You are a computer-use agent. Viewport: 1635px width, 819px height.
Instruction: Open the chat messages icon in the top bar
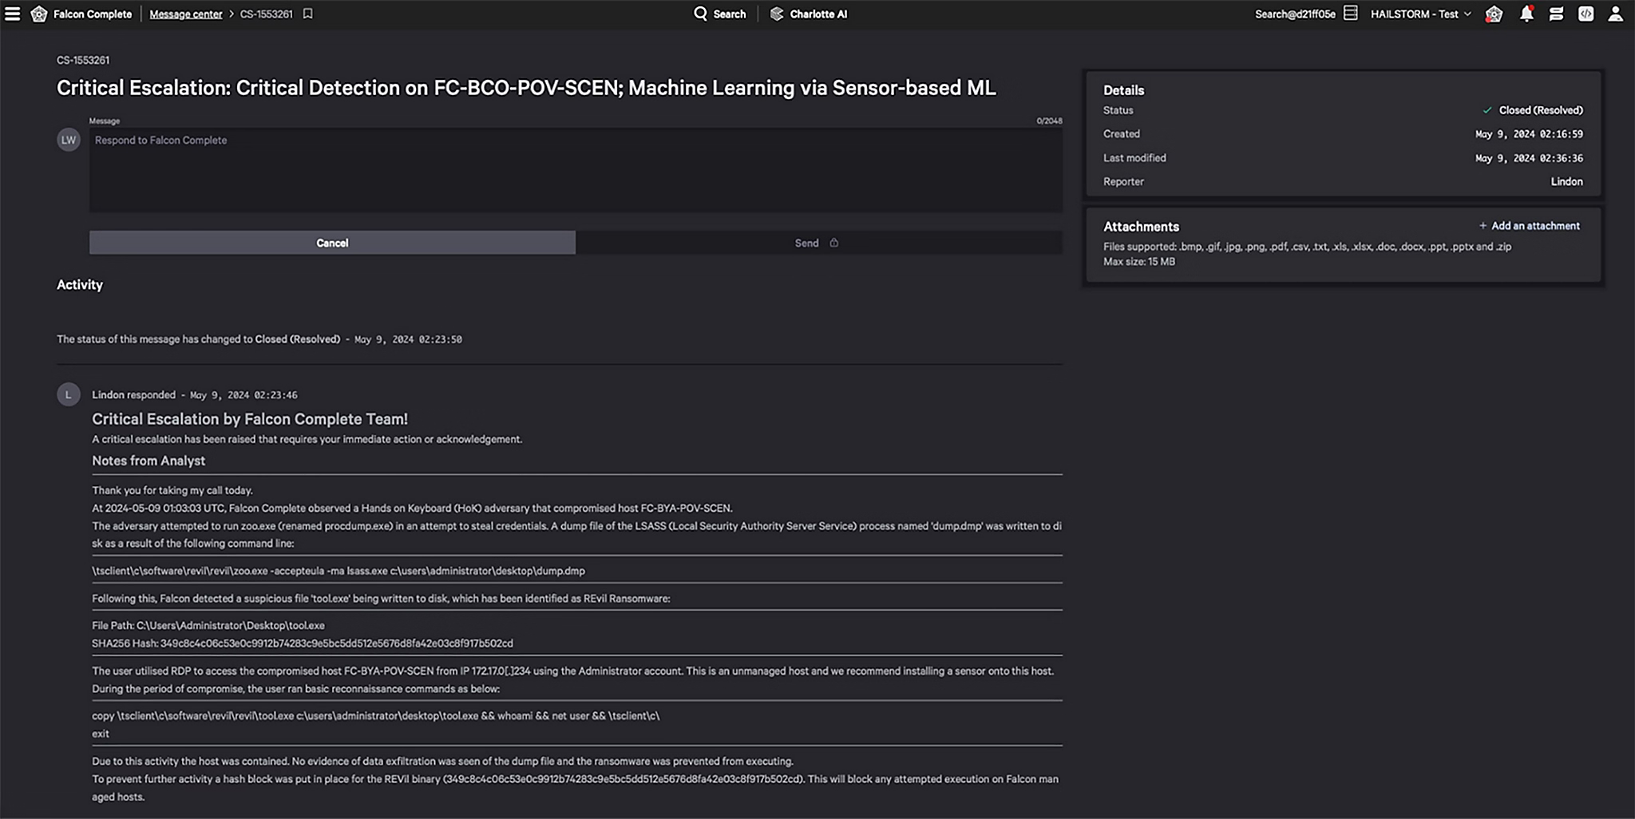(x=1556, y=14)
